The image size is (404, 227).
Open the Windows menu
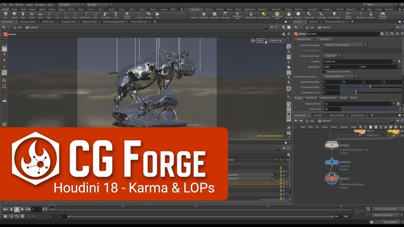point(40,5)
